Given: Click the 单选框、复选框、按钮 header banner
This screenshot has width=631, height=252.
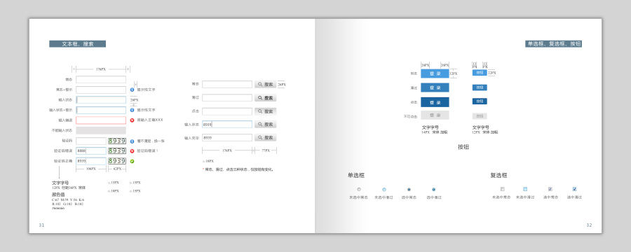Looking at the screenshot, I should click(553, 44).
